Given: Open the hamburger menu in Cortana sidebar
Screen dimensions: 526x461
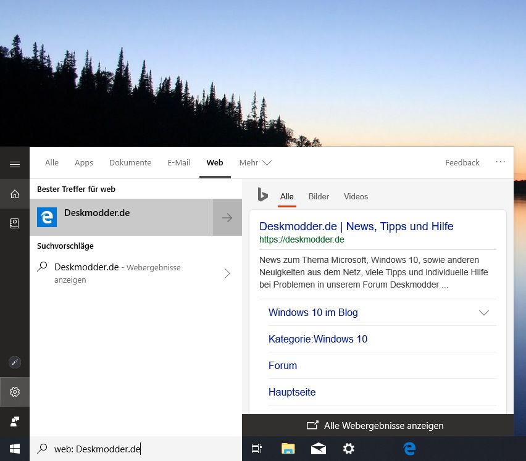Looking at the screenshot, I should 15,164.
